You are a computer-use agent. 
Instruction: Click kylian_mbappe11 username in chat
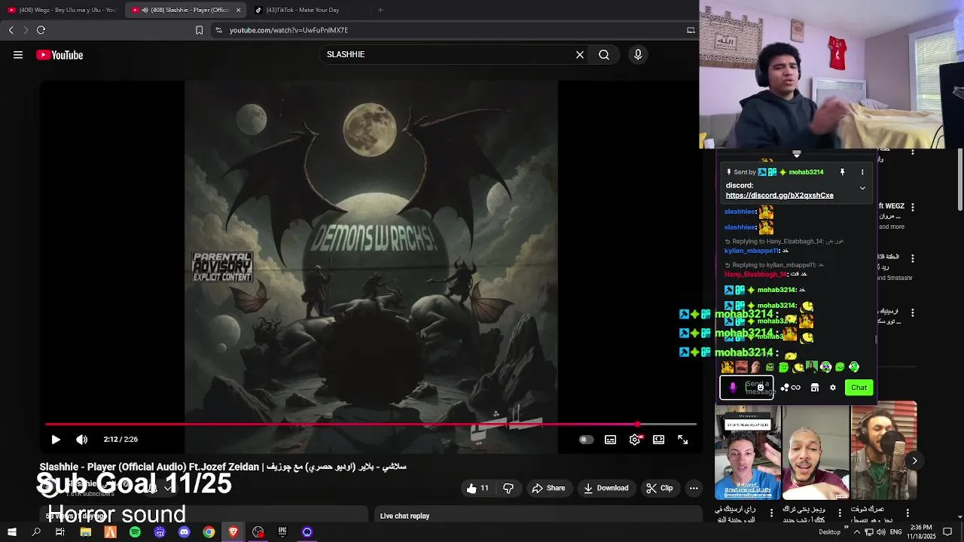point(752,251)
